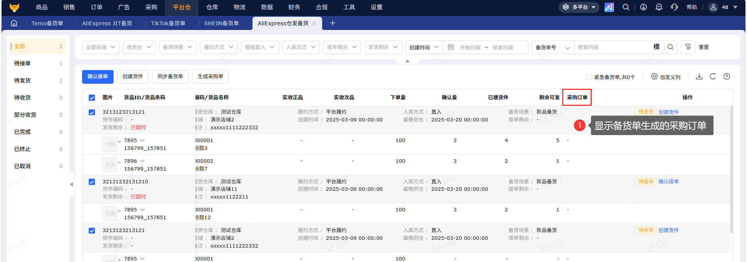Collapse the filter bar with up arrow
747x262 pixels.
click(407, 61)
